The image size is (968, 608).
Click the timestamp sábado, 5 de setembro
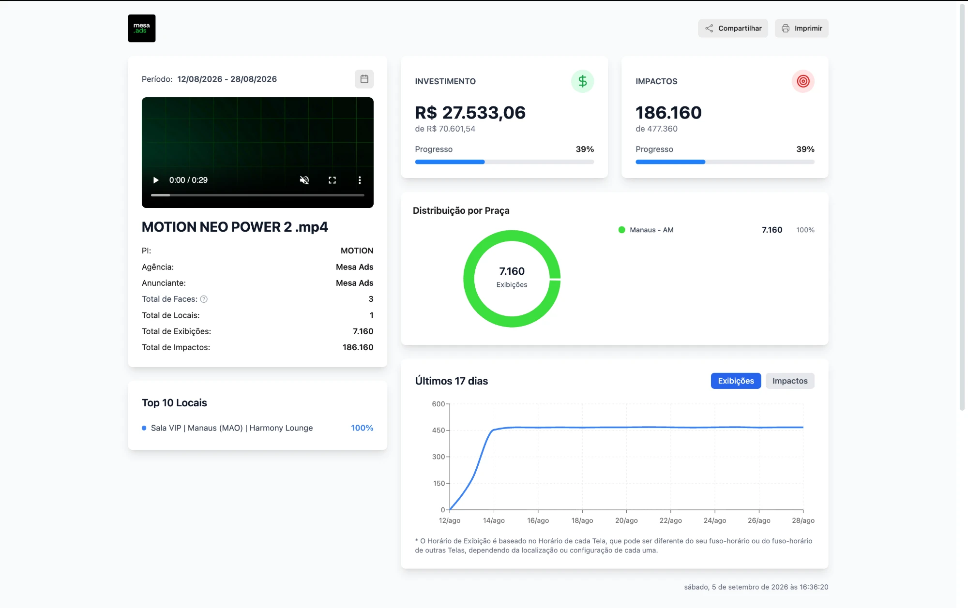(756, 587)
